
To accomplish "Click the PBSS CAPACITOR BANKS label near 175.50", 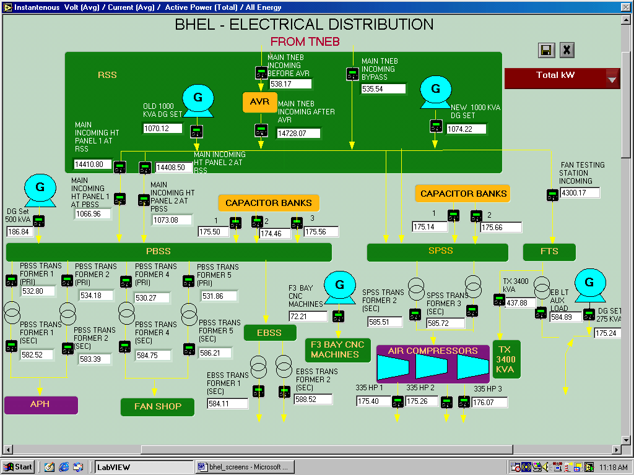I will (x=269, y=203).
